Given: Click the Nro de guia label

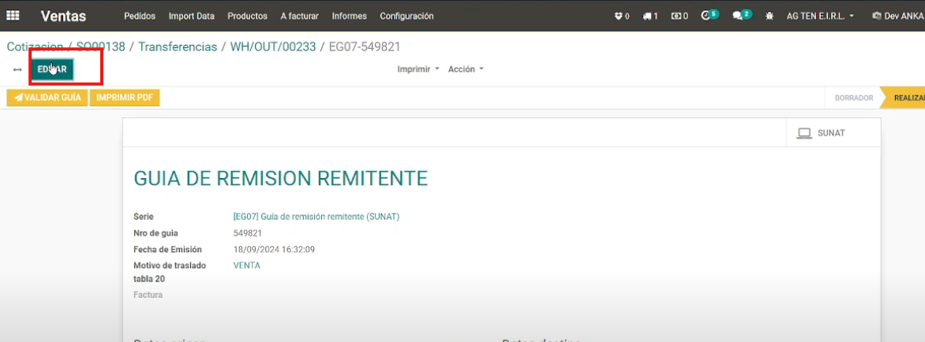Looking at the screenshot, I should [155, 233].
